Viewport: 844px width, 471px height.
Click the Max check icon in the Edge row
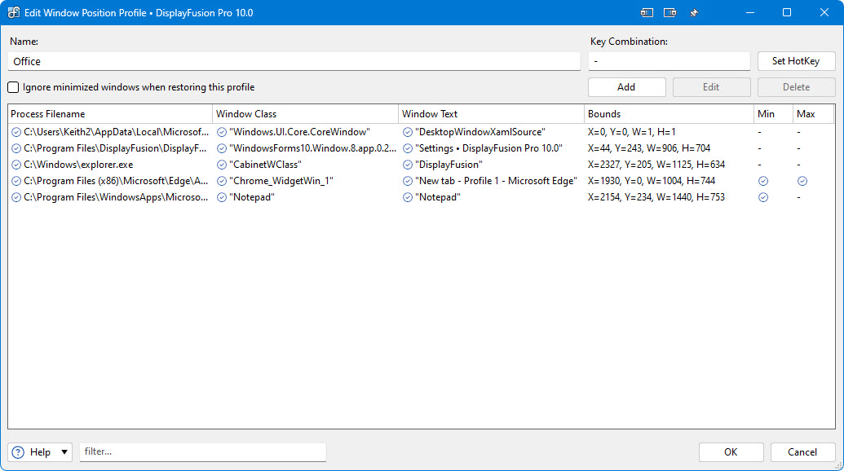point(802,181)
